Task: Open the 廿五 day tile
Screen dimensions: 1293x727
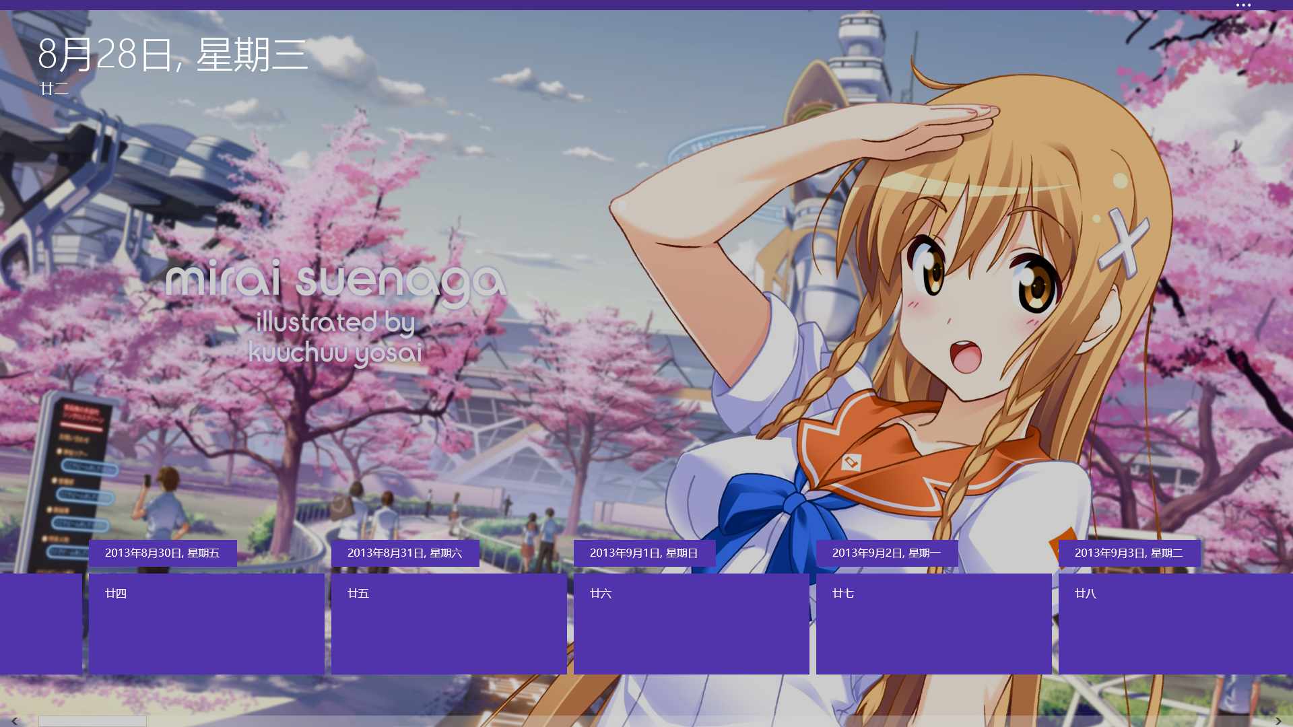Action: pos(449,623)
